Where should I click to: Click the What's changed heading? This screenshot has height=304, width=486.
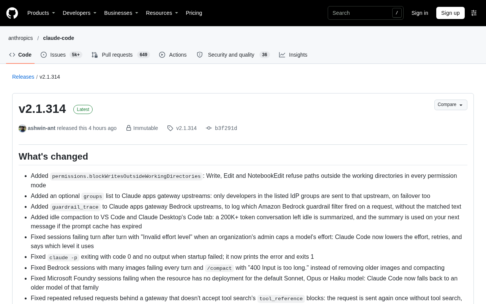point(53,157)
